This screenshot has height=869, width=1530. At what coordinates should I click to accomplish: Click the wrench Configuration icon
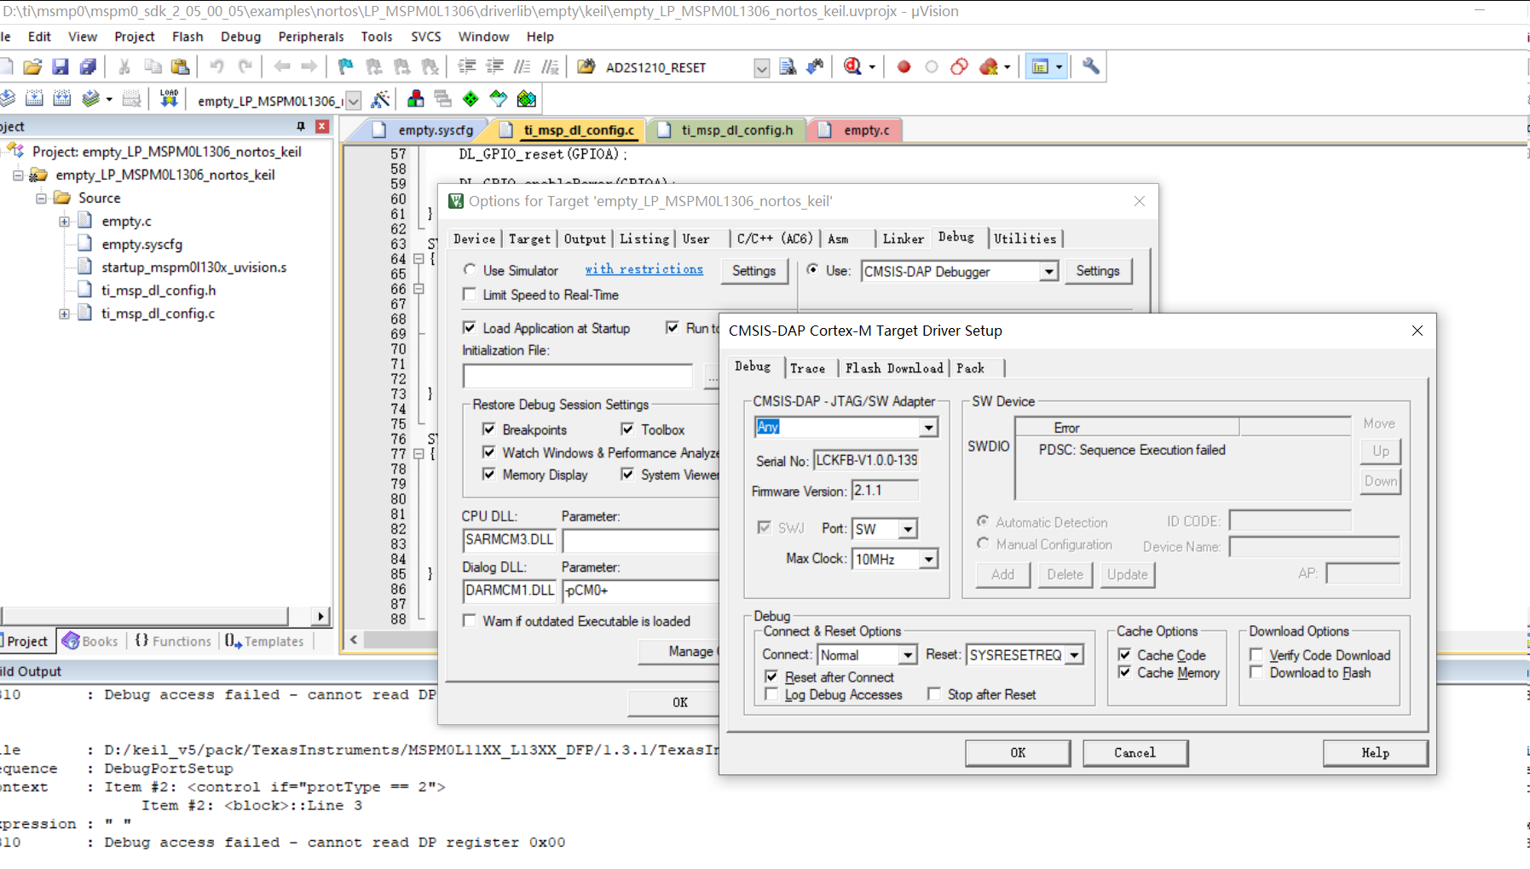(1090, 66)
